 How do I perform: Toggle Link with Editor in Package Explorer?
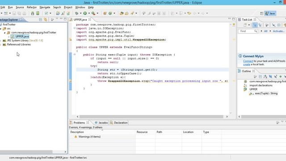(46, 20)
